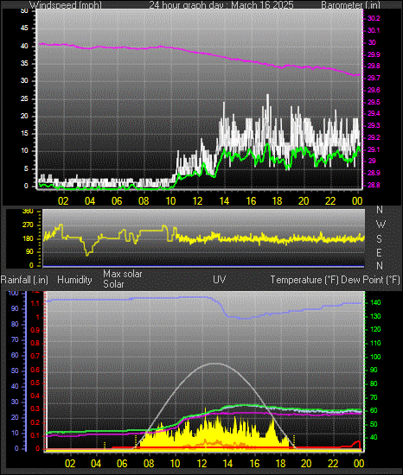This screenshot has width=403, height=475.
Task: Click the S compass direction label
Action: pyautogui.click(x=379, y=239)
